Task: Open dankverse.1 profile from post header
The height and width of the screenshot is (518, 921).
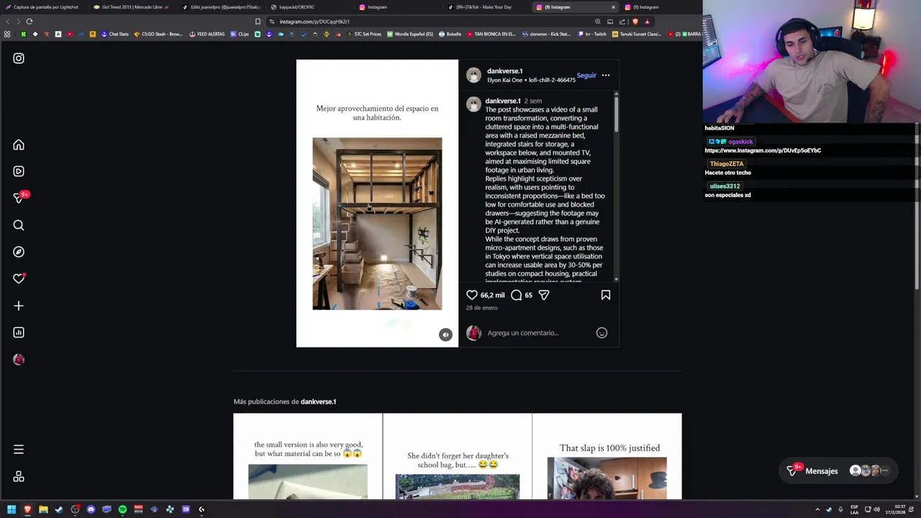Action: pyautogui.click(x=505, y=71)
